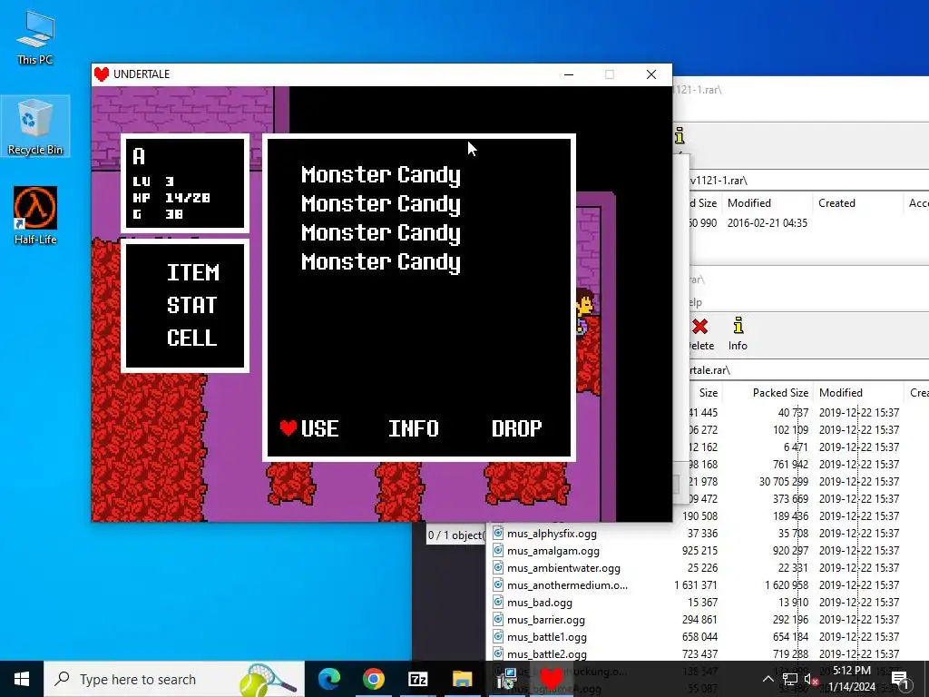
Task: Select the file mus_battle1.ogg
Action: tap(547, 636)
